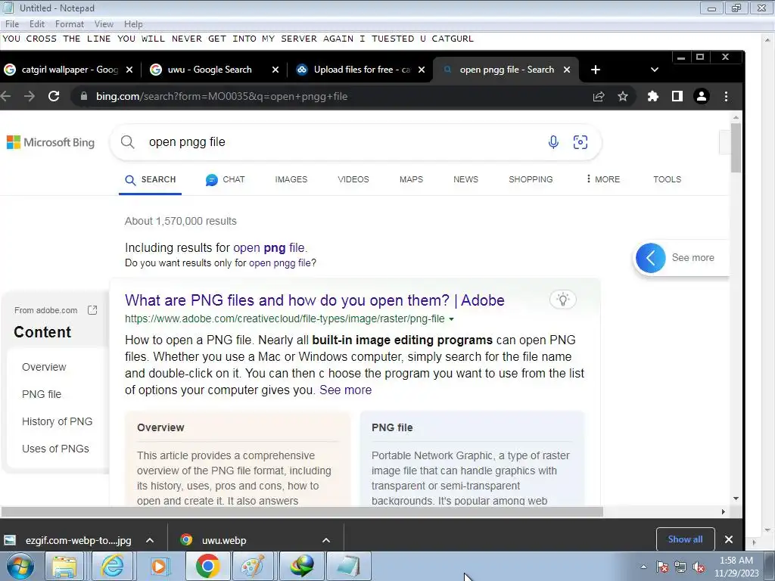Click 'open pngg file' only-results link
775x581 pixels.
[x=280, y=263]
